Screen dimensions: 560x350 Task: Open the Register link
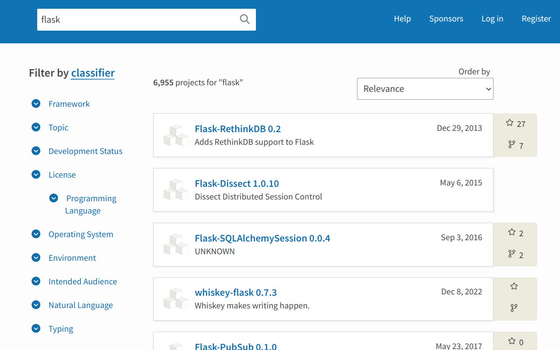point(536,19)
